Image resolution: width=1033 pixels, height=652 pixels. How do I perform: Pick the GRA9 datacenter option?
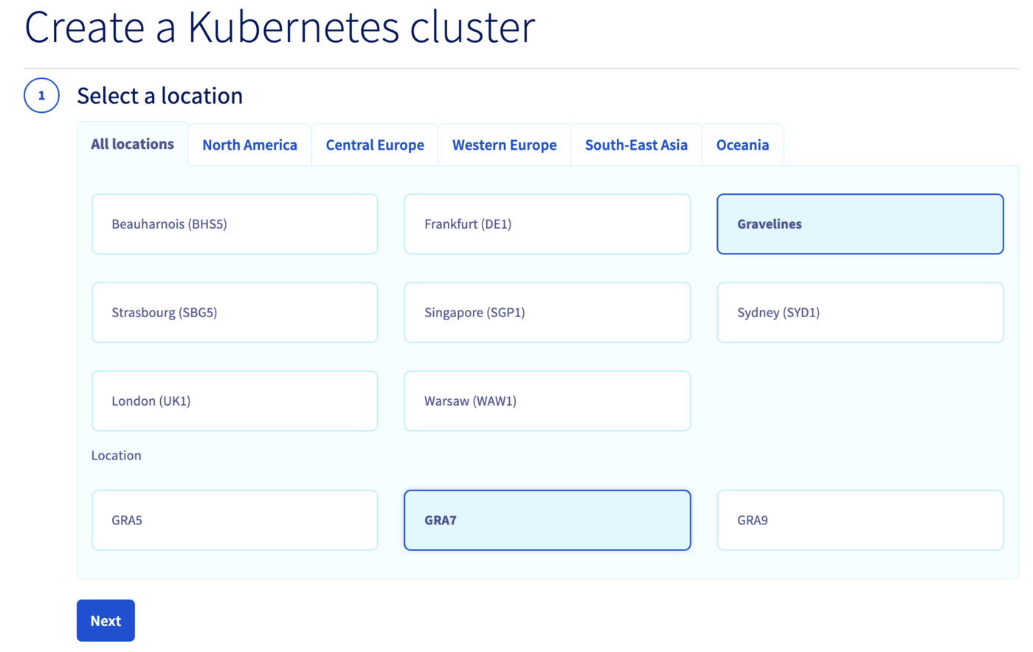click(x=860, y=521)
